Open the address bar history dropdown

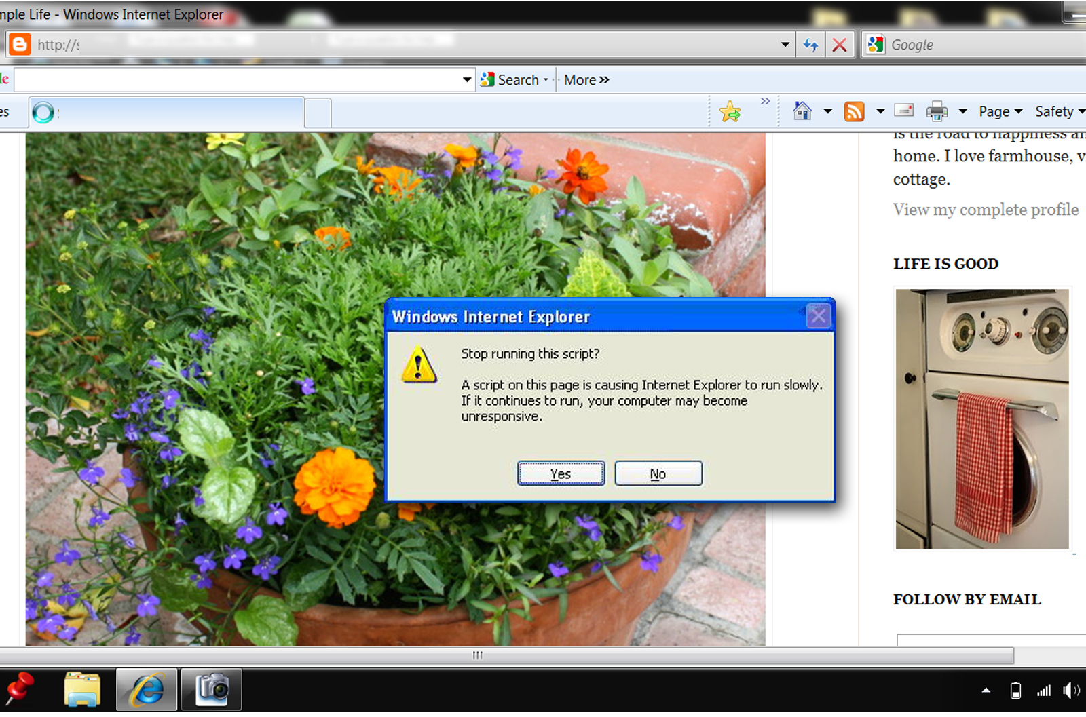pos(785,45)
